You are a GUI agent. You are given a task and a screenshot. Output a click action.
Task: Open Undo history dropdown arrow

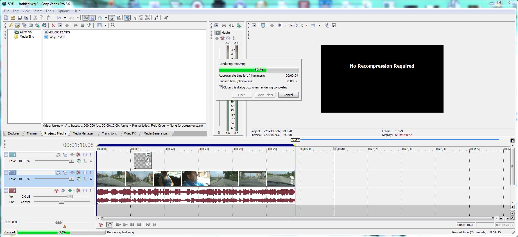(x=65, y=18)
